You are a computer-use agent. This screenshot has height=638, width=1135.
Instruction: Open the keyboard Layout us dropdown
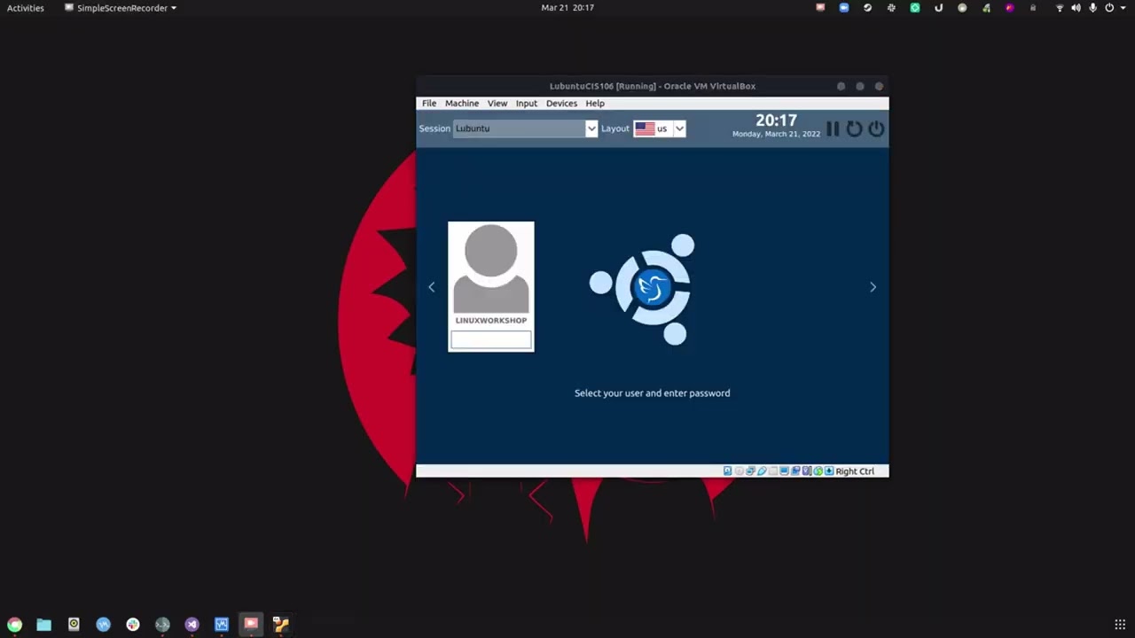pos(660,128)
